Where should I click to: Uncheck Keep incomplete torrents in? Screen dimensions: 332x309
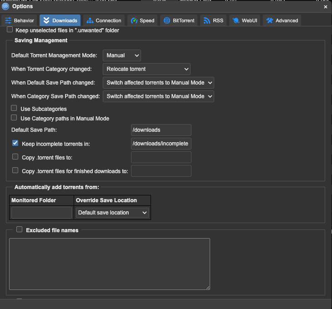point(15,143)
